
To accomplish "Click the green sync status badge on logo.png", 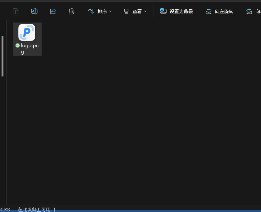I will click(x=17, y=45).
